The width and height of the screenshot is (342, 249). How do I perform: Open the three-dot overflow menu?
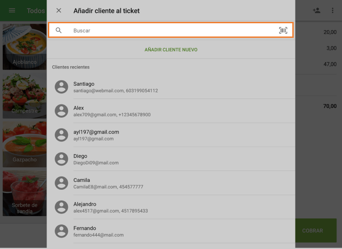(332, 10)
